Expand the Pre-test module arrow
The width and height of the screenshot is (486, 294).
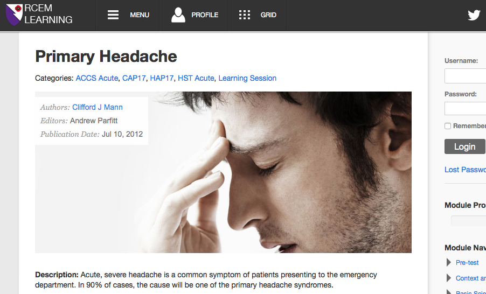pyautogui.click(x=448, y=262)
